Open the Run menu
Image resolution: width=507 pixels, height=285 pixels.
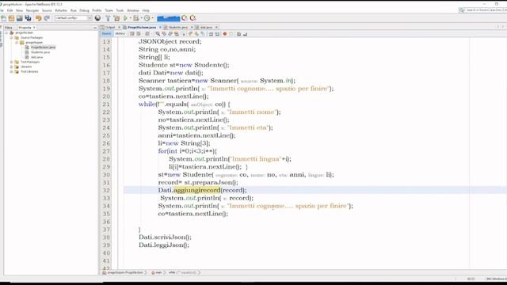click(74, 10)
